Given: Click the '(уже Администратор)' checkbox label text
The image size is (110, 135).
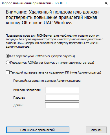Looking at the screenshot, I should coord(85,72).
